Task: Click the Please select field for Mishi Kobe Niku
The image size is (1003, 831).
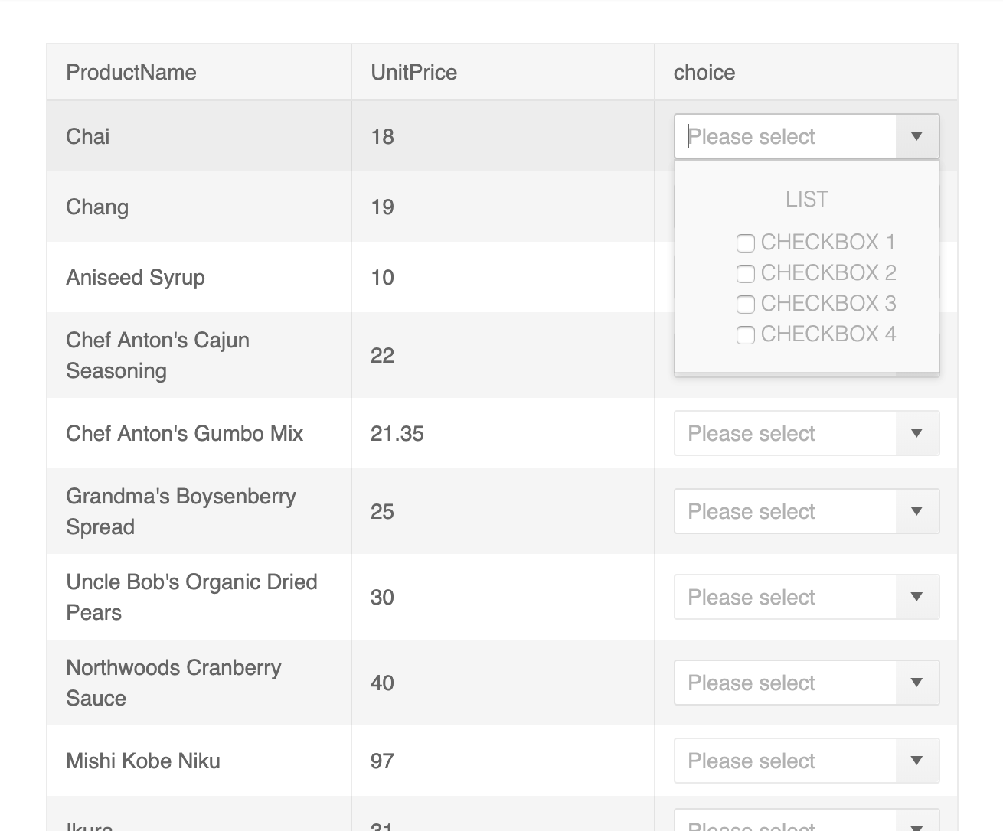Action: tap(785, 761)
